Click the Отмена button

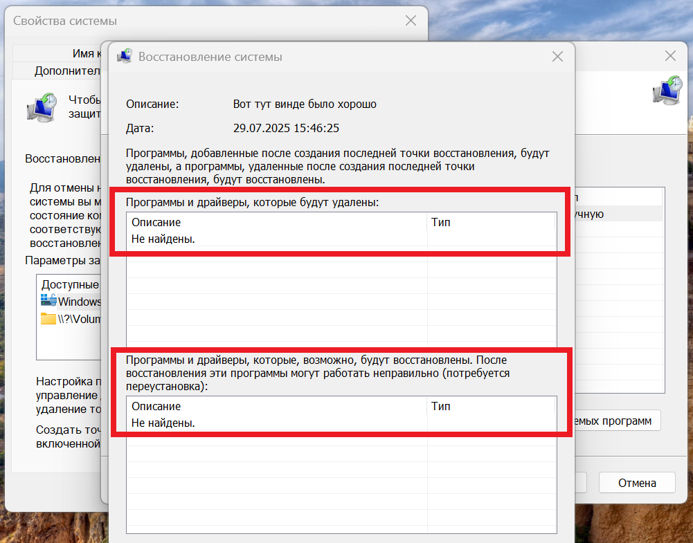tap(637, 483)
